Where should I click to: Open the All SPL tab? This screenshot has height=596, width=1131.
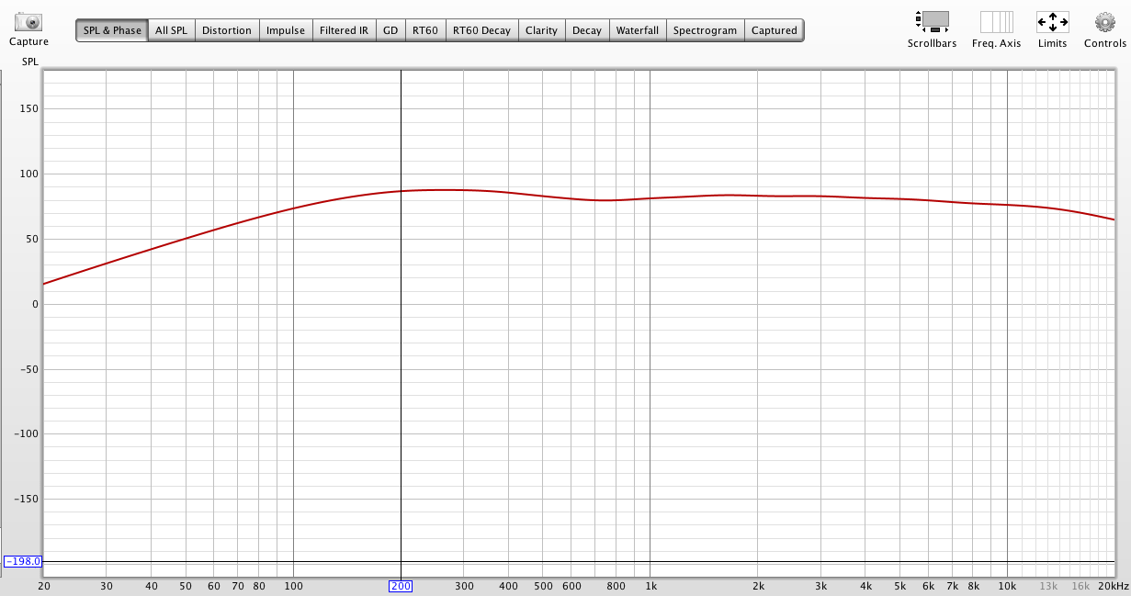pyautogui.click(x=171, y=30)
